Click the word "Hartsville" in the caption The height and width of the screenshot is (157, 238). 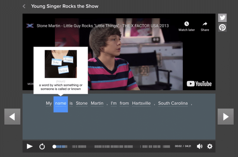tap(141, 103)
